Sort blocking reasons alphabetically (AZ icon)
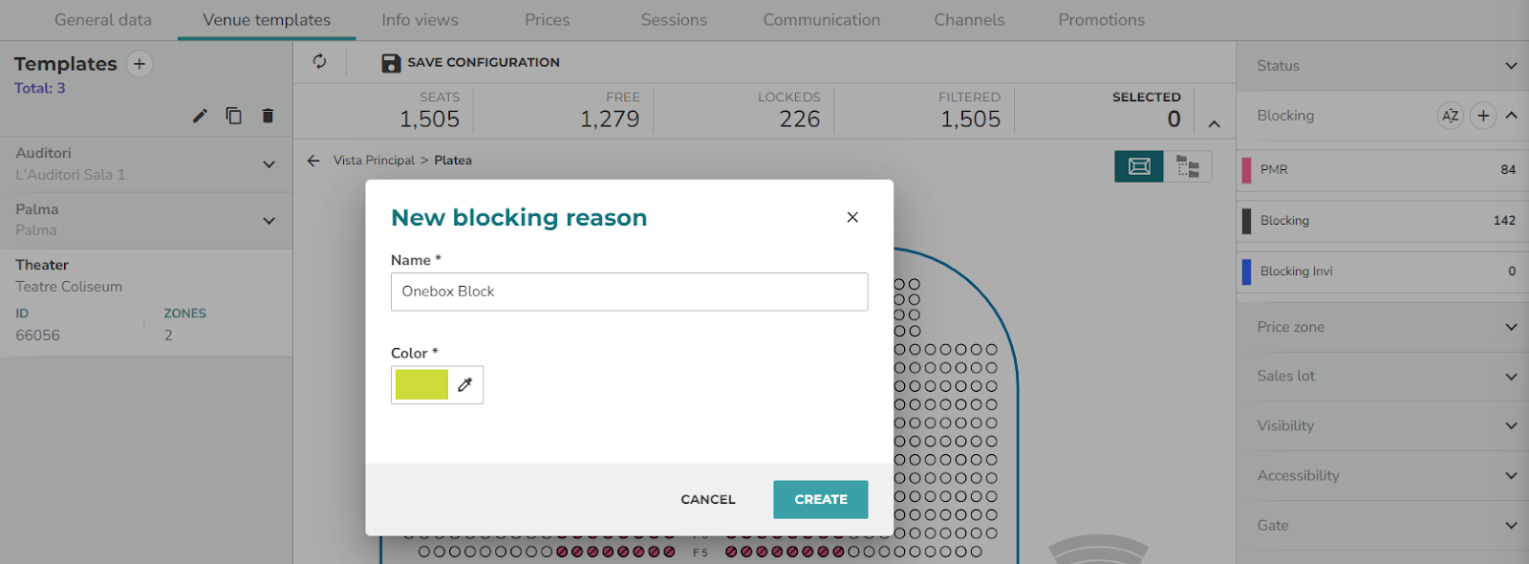Screen dimensions: 1529x564 1451,116
